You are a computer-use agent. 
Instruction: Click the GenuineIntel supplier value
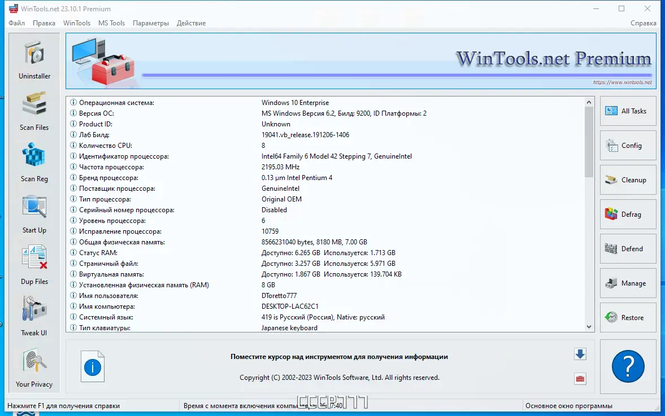click(x=280, y=189)
